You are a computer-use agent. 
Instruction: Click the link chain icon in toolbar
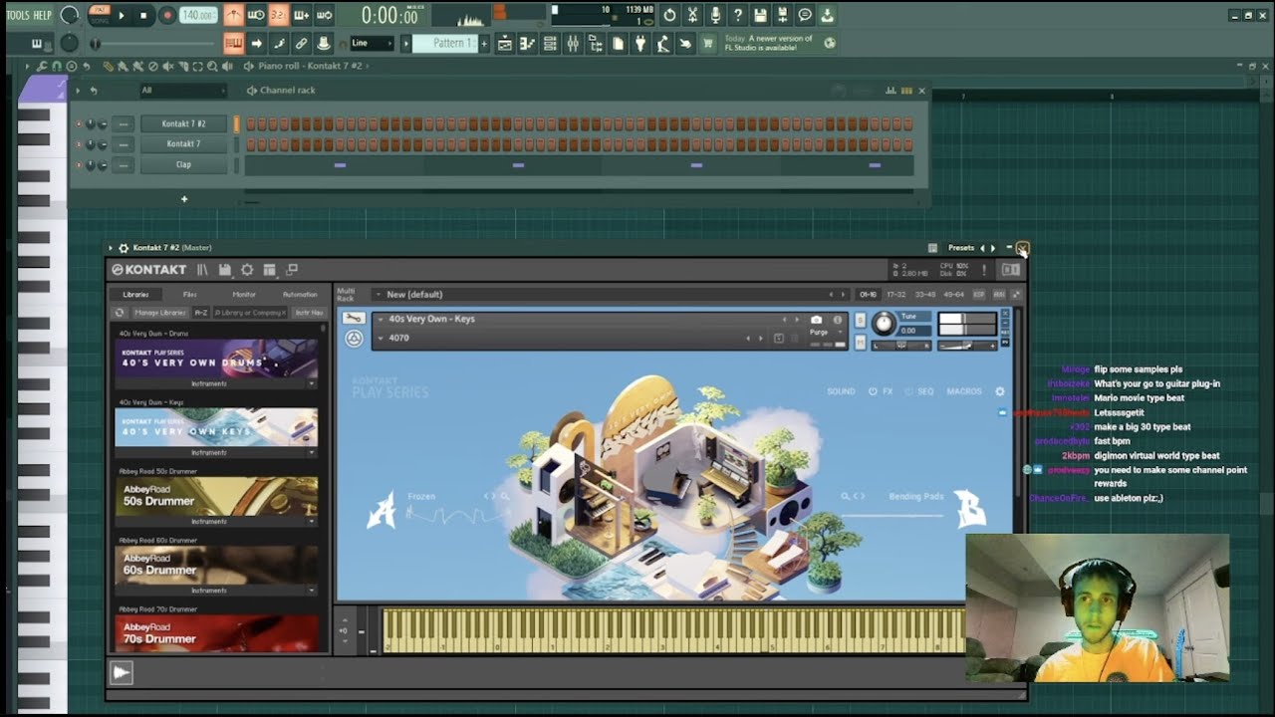[x=301, y=44]
